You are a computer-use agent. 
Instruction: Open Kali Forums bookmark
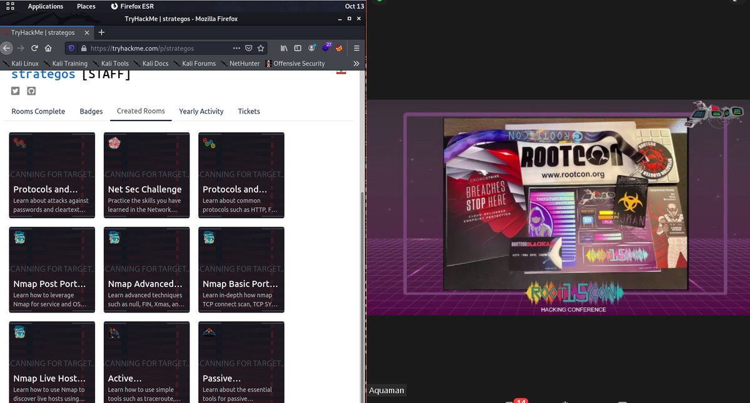click(194, 64)
